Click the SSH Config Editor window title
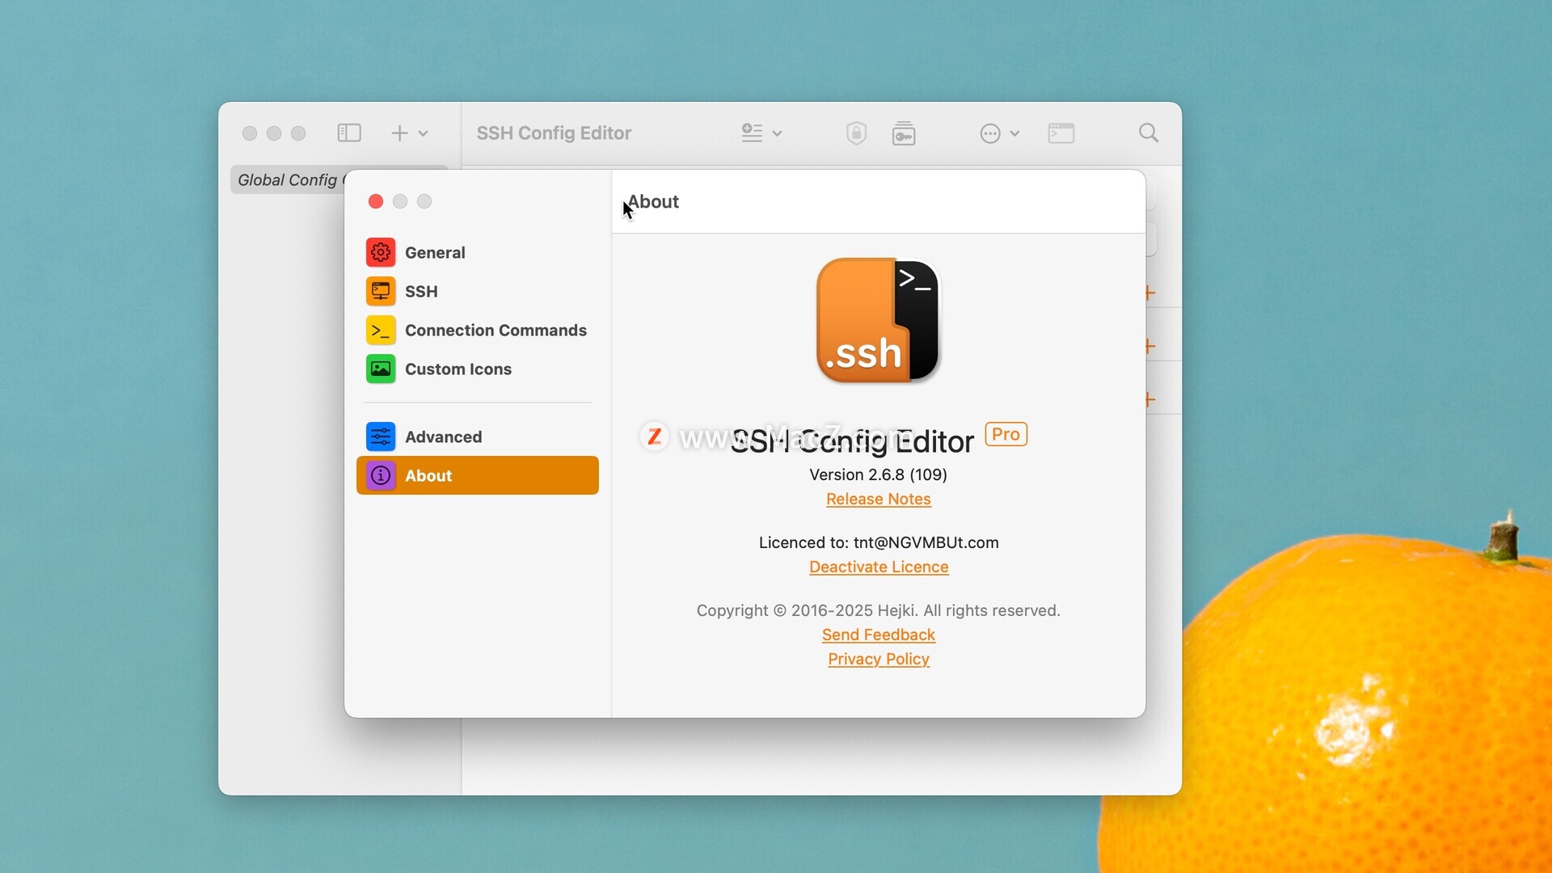The image size is (1552, 873). click(554, 133)
